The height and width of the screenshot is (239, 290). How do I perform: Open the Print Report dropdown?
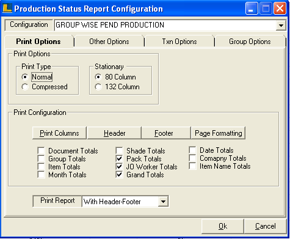(x=163, y=202)
